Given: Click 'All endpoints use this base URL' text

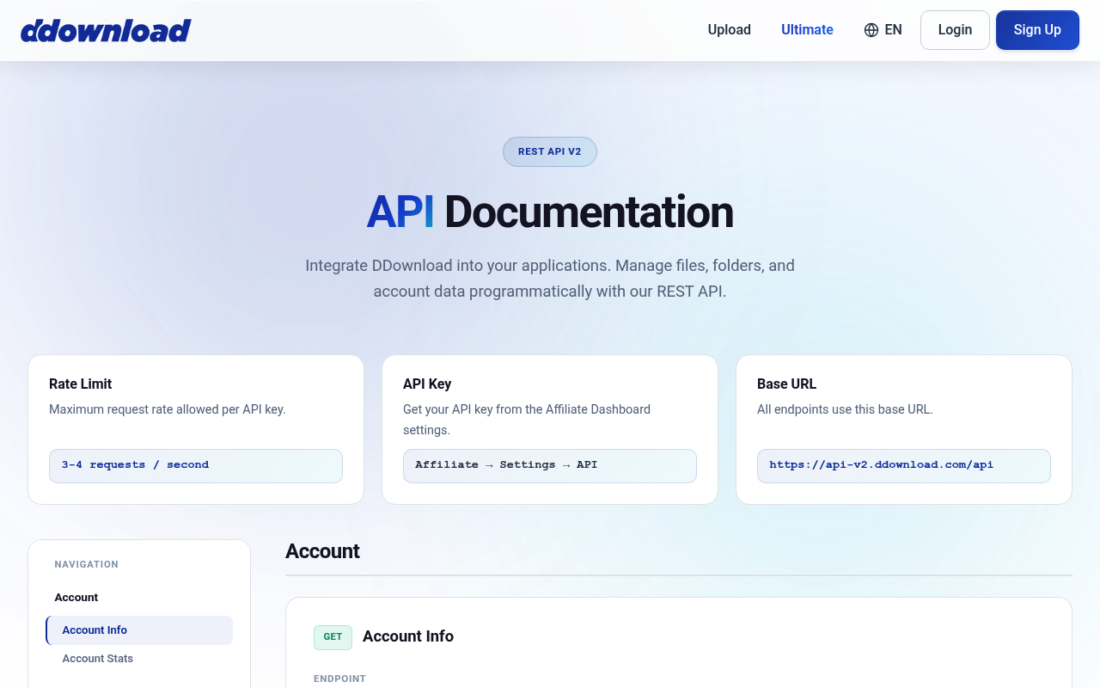Looking at the screenshot, I should (x=845, y=409).
